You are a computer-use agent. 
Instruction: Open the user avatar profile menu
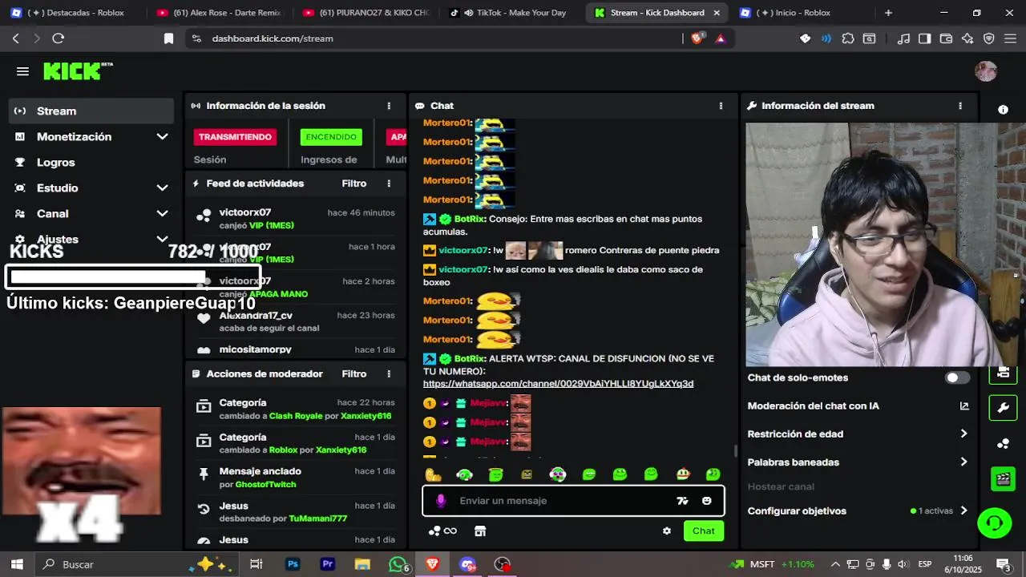coord(986,71)
